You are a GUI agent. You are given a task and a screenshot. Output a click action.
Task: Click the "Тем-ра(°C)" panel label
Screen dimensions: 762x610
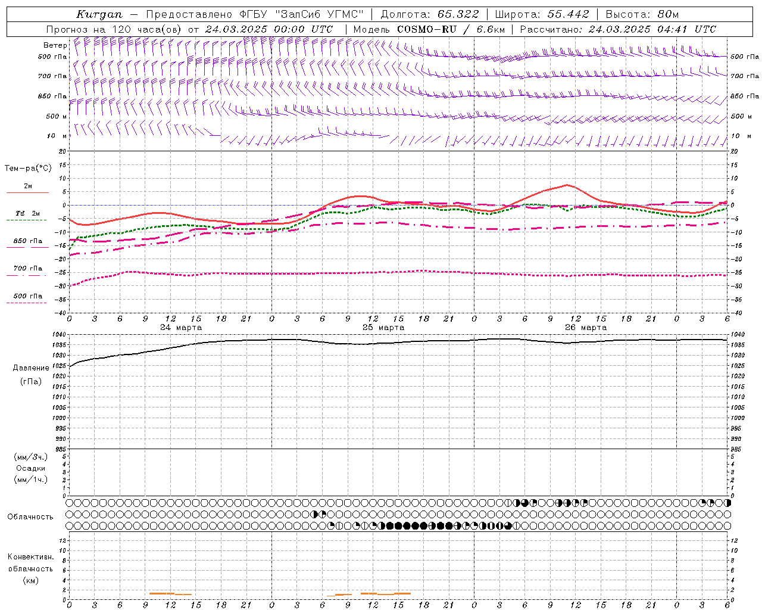(28, 169)
